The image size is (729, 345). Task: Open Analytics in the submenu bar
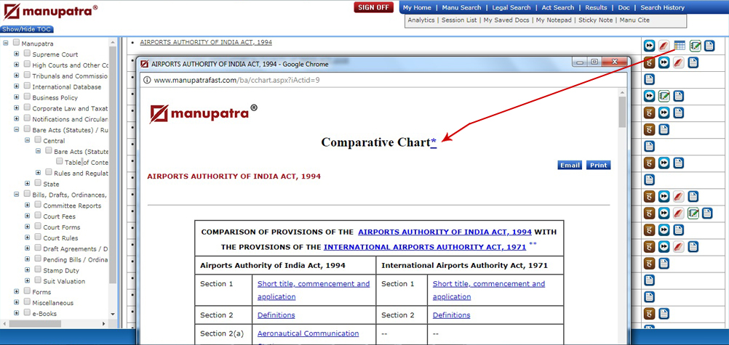point(421,20)
